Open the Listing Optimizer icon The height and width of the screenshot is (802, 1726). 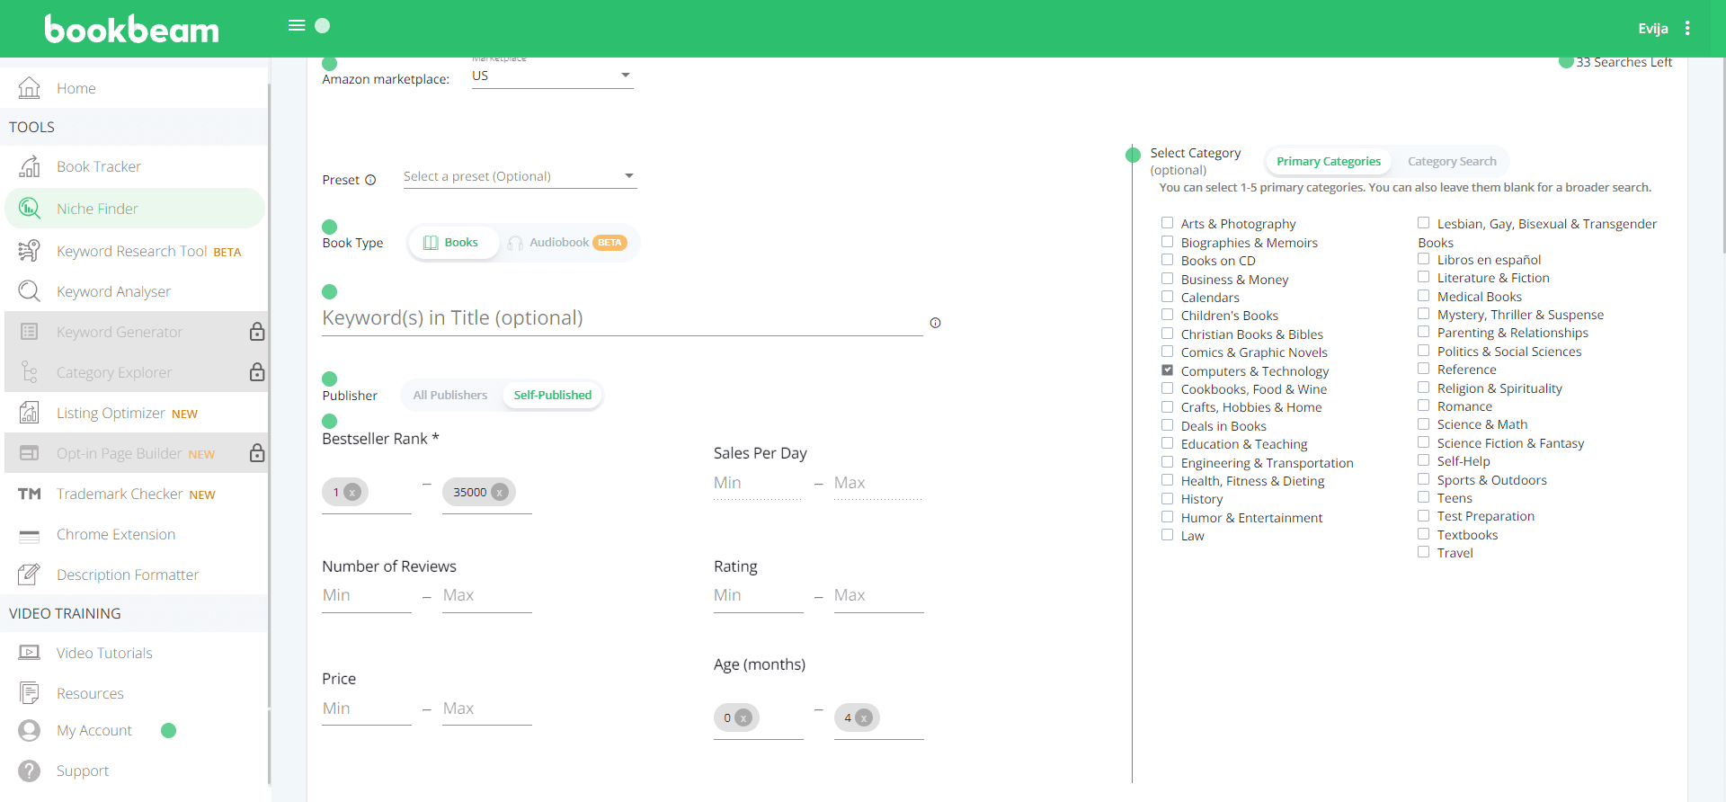click(x=30, y=413)
